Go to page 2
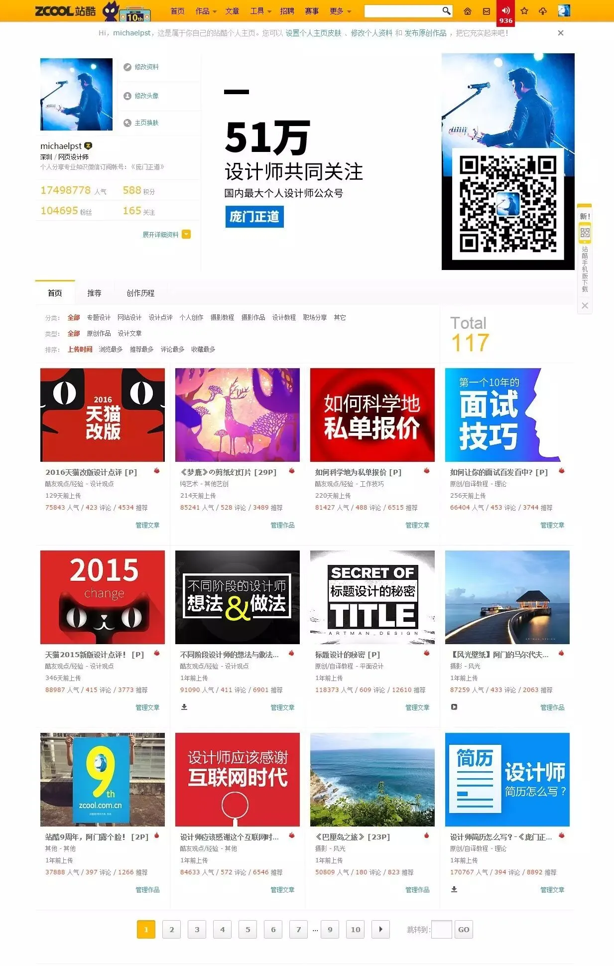Image resolution: width=614 pixels, height=966 pixels. pos(172,930)
